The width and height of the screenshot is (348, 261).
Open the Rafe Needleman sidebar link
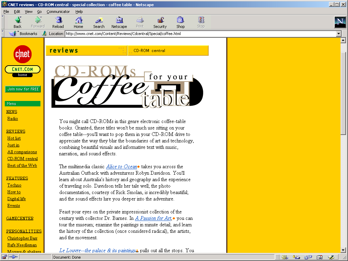coord(22,245)
